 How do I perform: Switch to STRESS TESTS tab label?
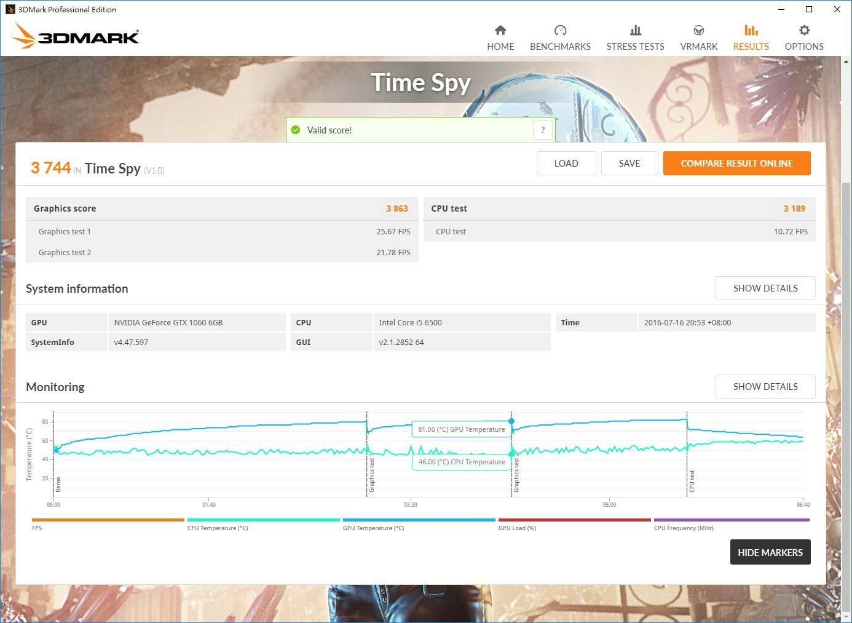(x=636, y=47)
